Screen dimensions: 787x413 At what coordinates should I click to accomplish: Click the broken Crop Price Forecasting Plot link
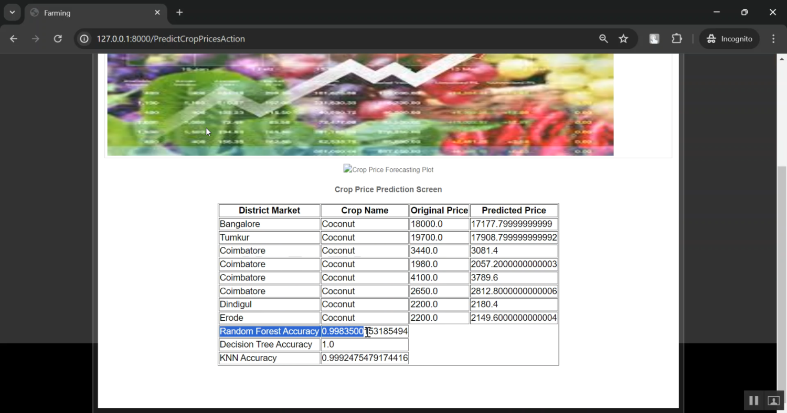pyautogui.click(x=388, y=169)
